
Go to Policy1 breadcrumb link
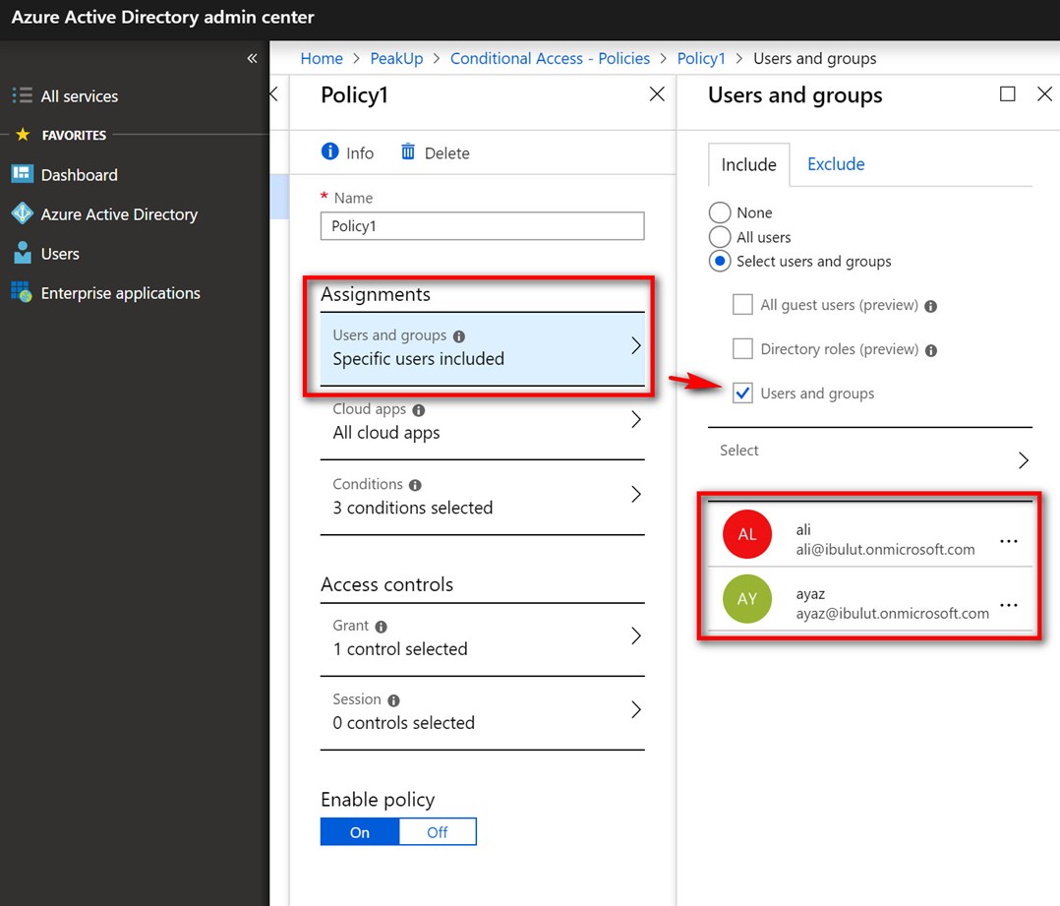[x=701, y=59]
